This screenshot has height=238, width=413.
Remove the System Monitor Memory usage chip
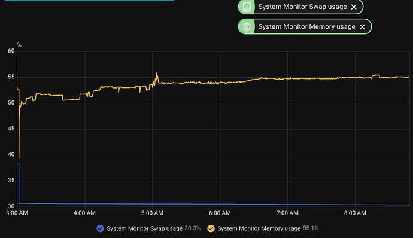(363, 27)
